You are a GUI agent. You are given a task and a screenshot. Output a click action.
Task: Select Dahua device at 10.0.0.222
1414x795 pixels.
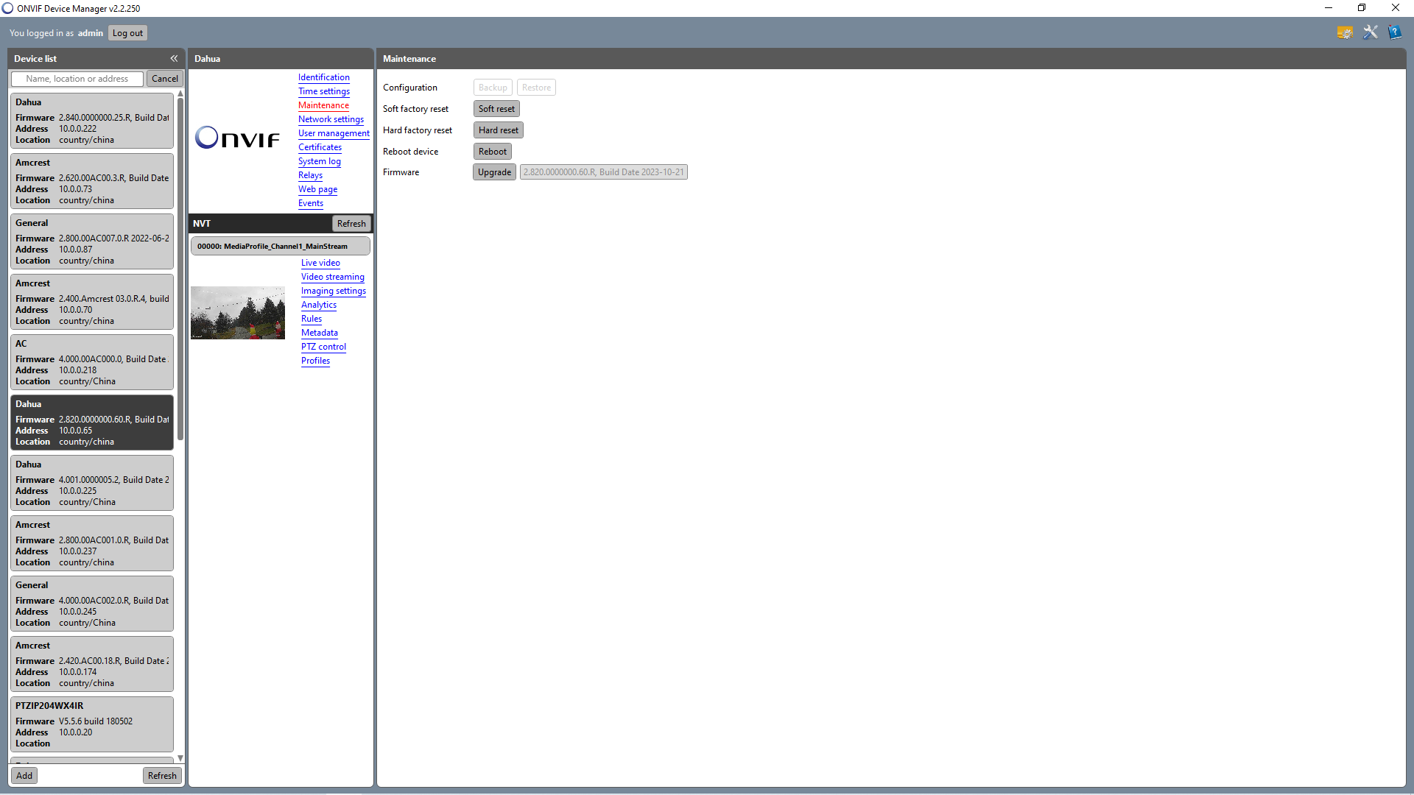[x=92, y=121]
